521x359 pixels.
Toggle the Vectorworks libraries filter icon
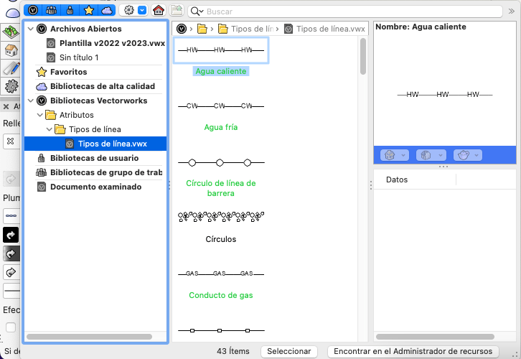(x=33, y=11)
